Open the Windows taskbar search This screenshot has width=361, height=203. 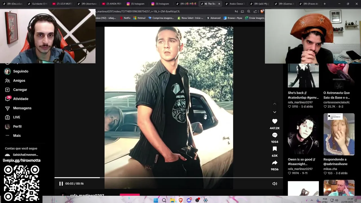point(164,200)
